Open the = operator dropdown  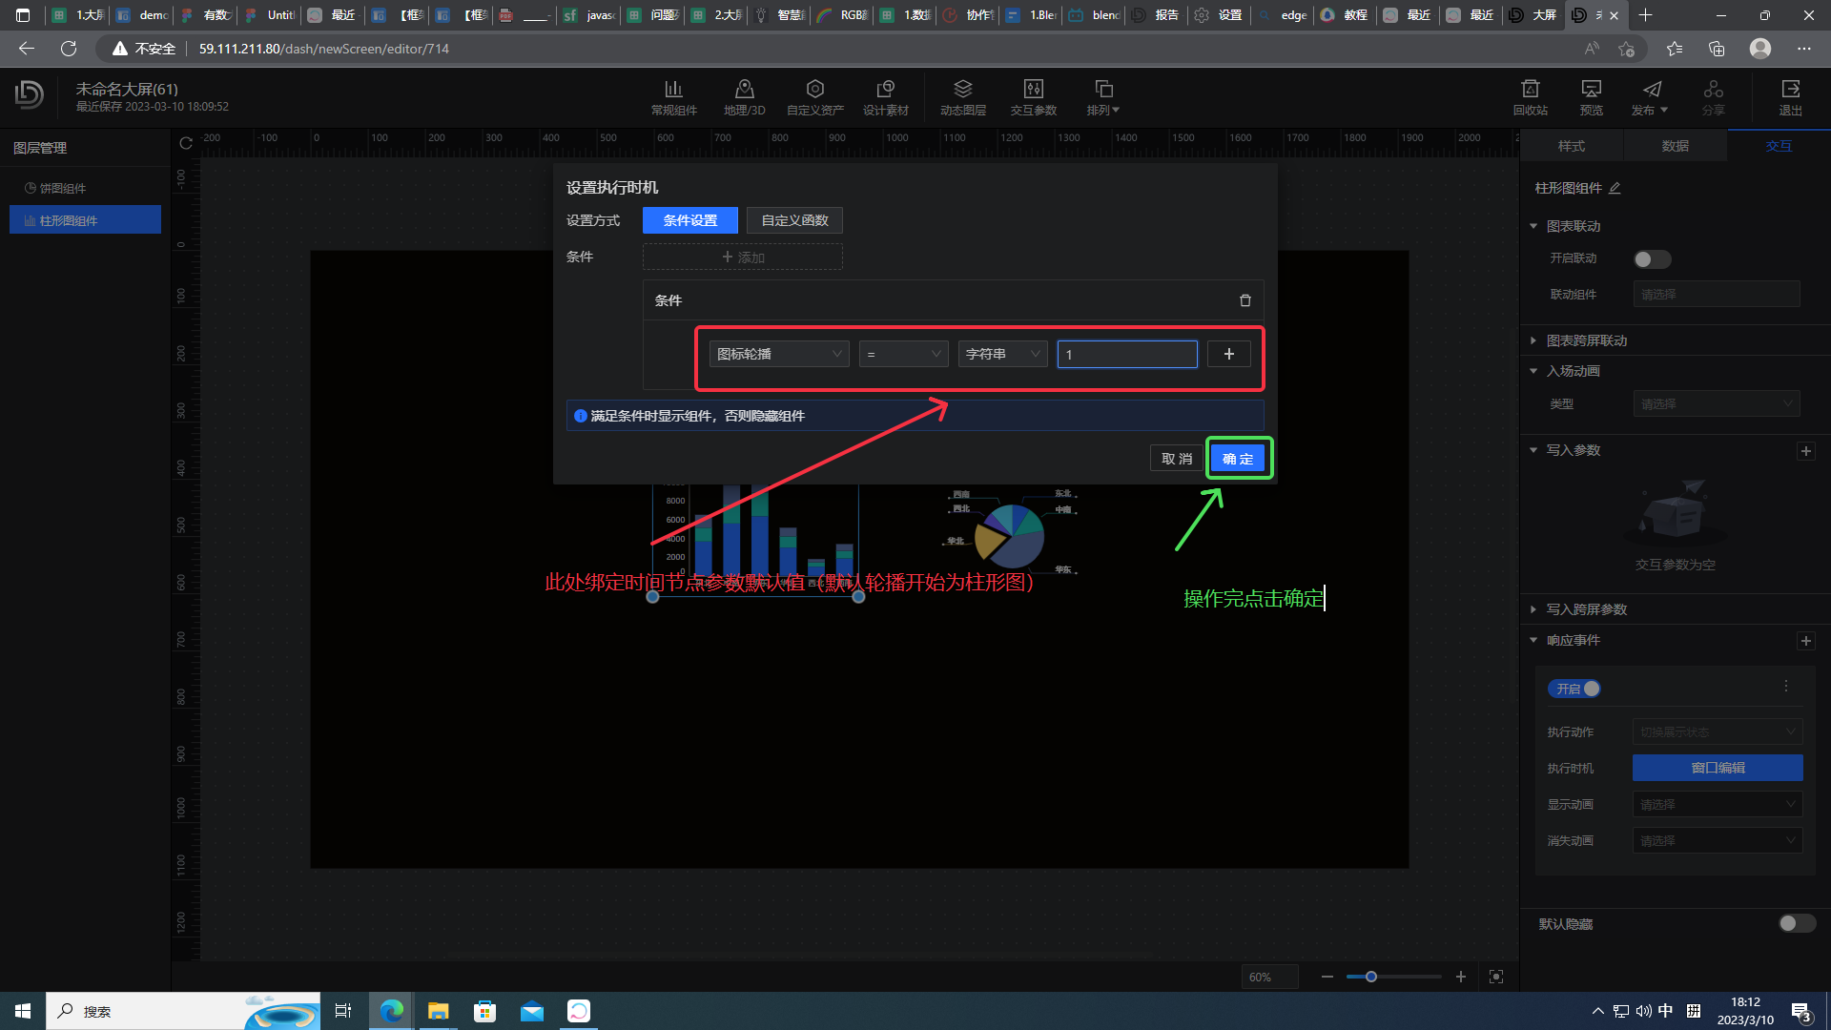(x=903, y=354)
